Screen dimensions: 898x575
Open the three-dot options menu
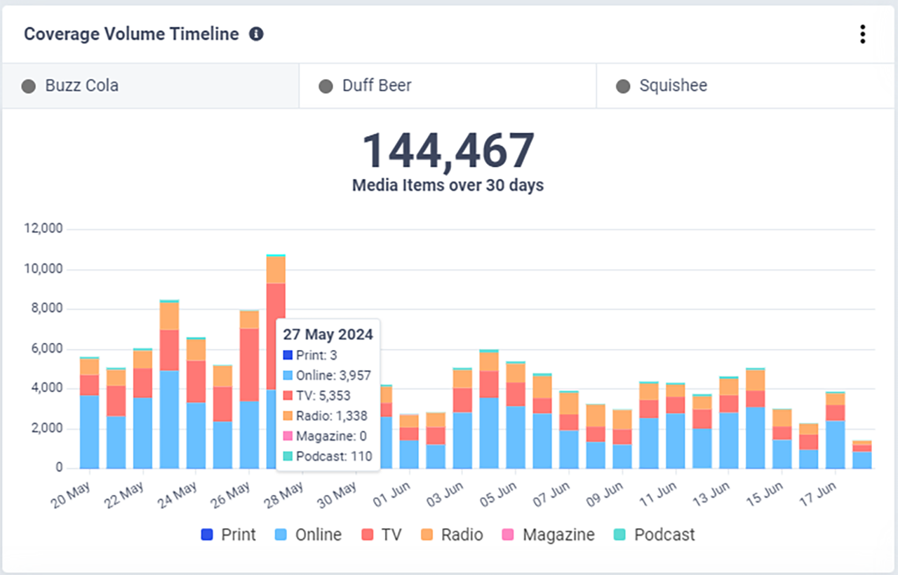click(862, 34)
